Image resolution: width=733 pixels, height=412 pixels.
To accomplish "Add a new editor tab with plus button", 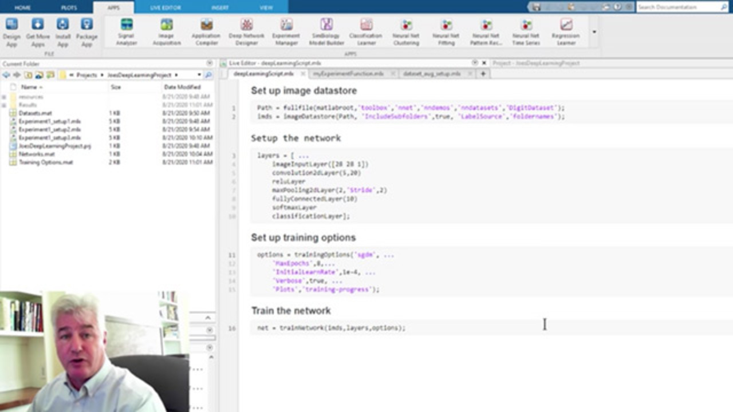I will [483, 74].
